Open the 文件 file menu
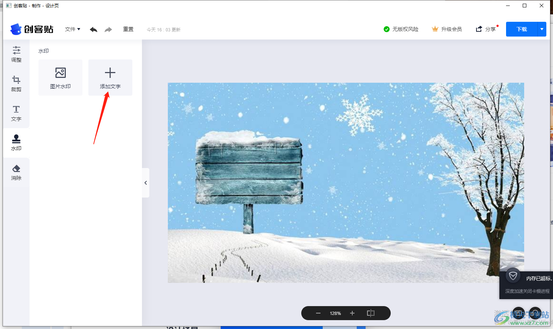Viewport: 553px width, 329px height. click(72, 29)
